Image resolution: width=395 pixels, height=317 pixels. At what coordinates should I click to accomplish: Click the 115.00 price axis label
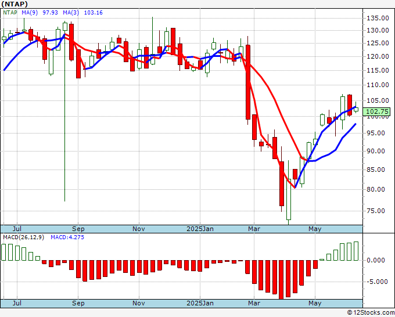pos(378,70)
